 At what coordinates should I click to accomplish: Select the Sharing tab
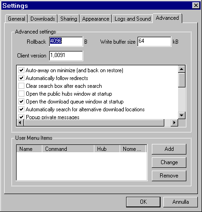coord(69,19)
